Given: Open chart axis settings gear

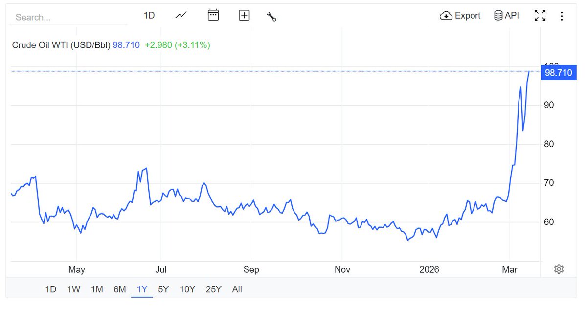Looking at the screenshot, I should click(x=559, y=269).
